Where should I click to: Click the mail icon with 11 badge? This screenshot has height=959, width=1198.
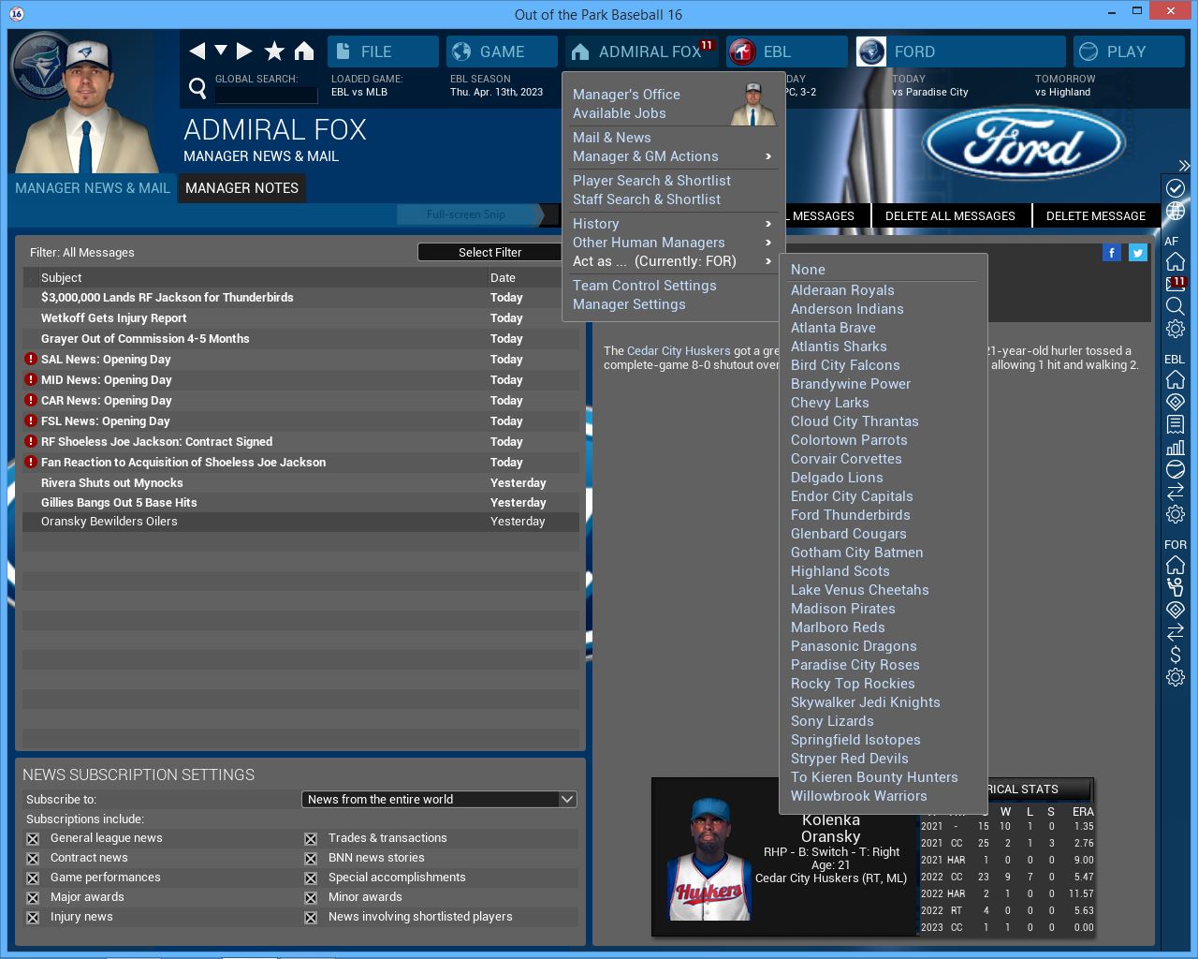pos(1176,284)
